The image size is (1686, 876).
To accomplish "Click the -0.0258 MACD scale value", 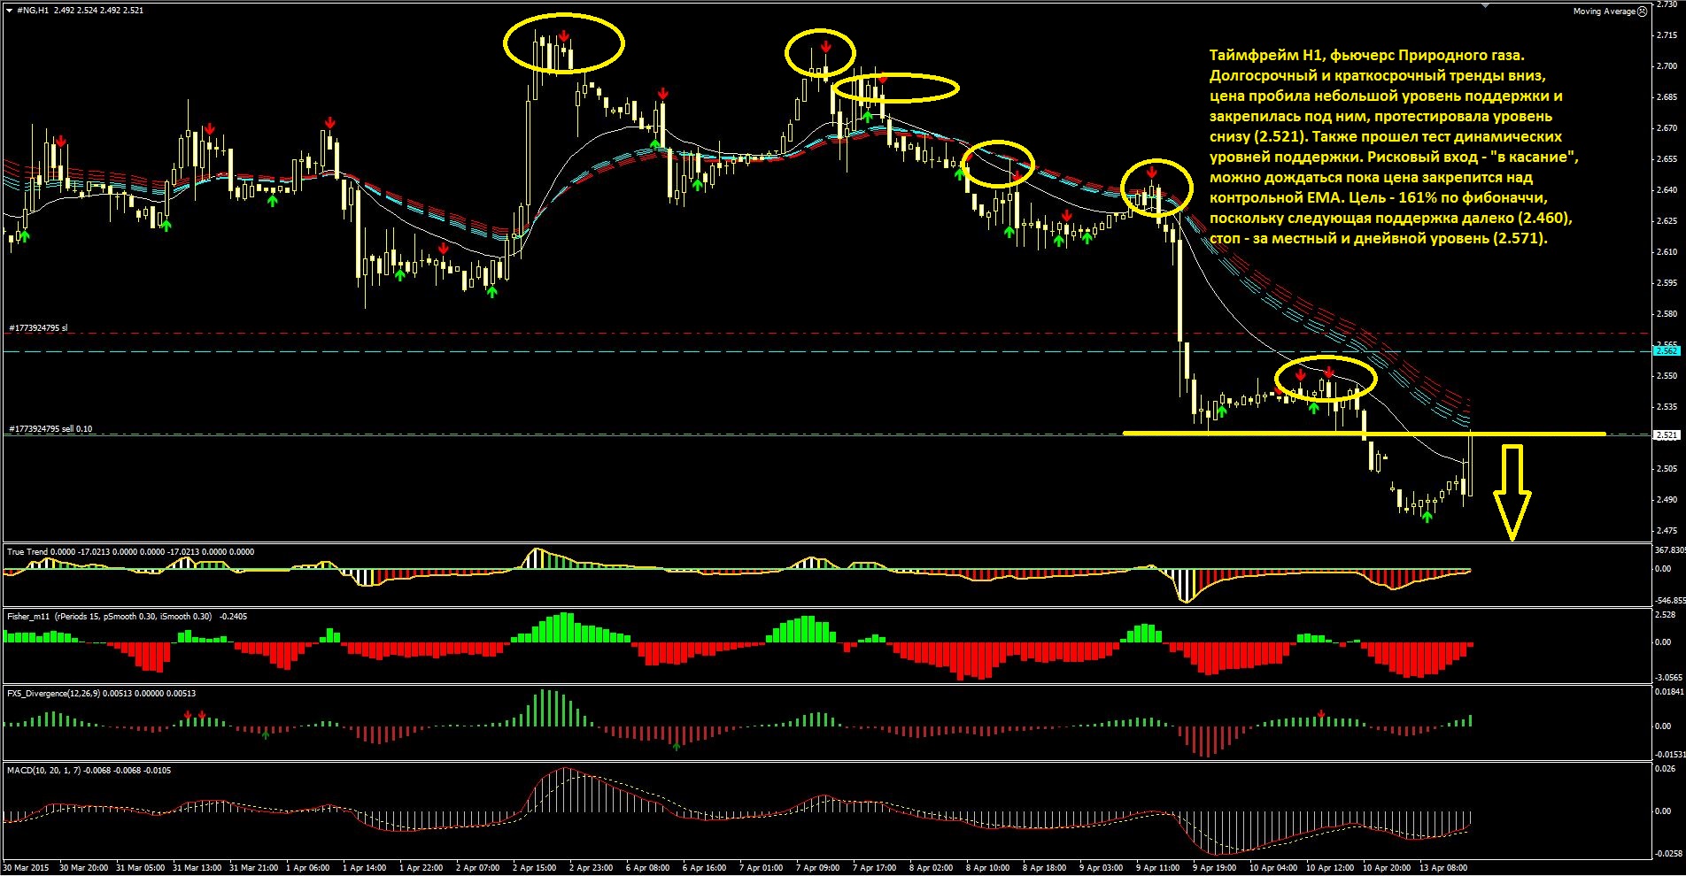I will 1668,854.
